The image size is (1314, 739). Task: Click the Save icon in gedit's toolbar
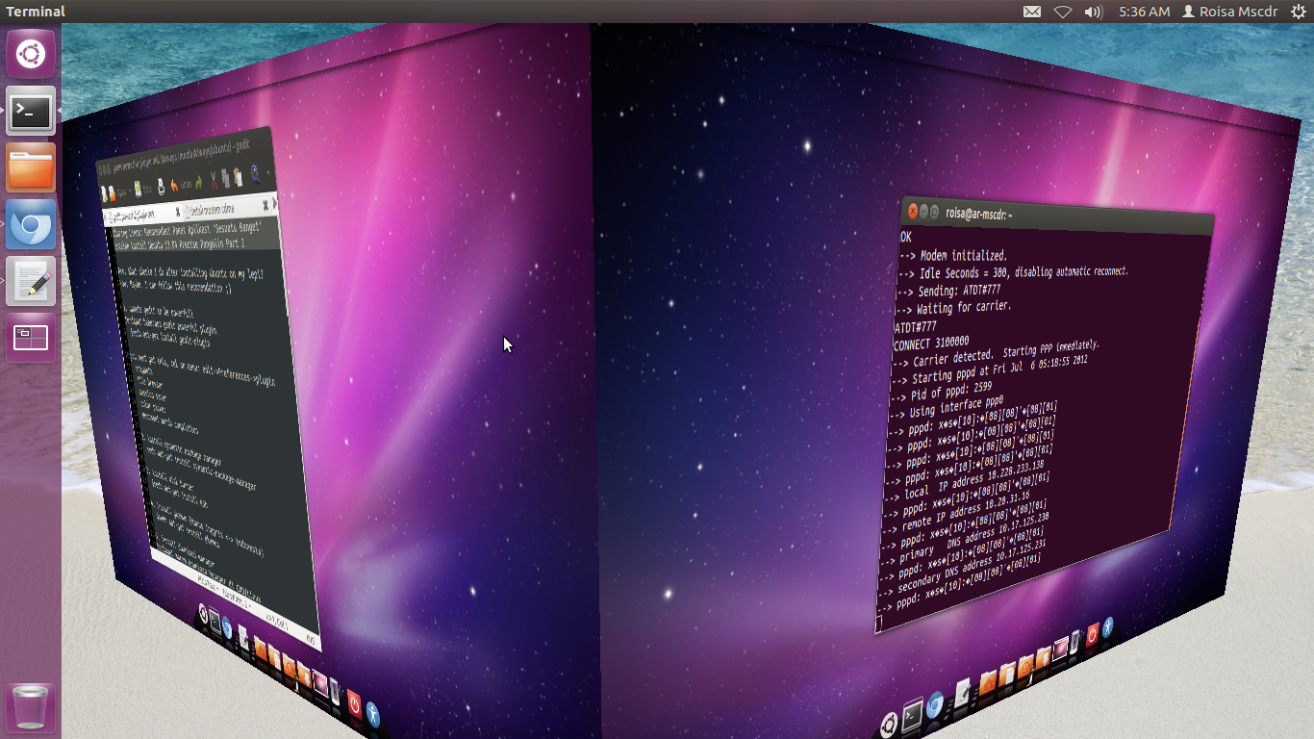138,190
